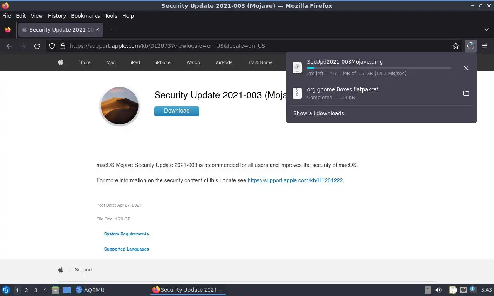Click the notification tray icon

coord(473,290)
